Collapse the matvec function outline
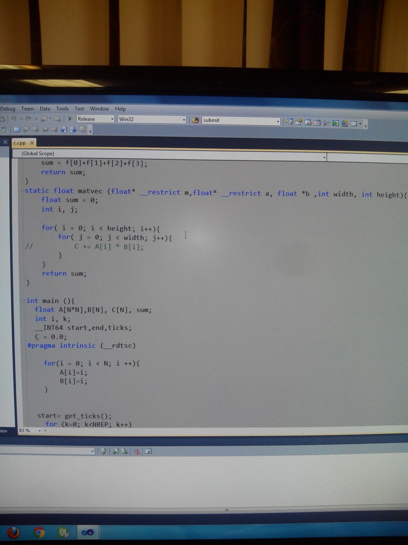Screen dimensions: 408x545 click(23, 191)
